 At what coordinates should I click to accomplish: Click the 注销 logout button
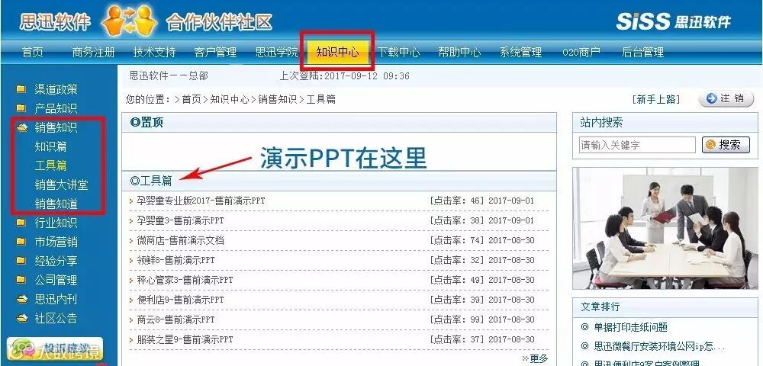click(726, 98)
